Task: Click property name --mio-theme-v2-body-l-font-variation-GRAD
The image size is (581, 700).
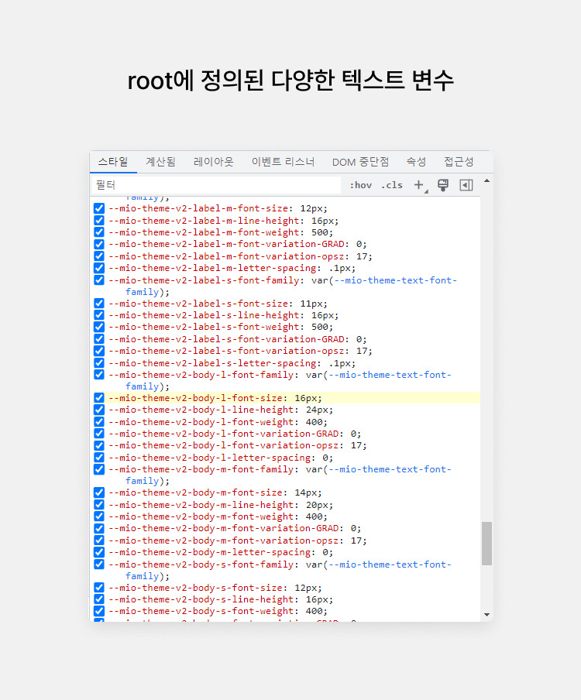Action: click(223, 434)
